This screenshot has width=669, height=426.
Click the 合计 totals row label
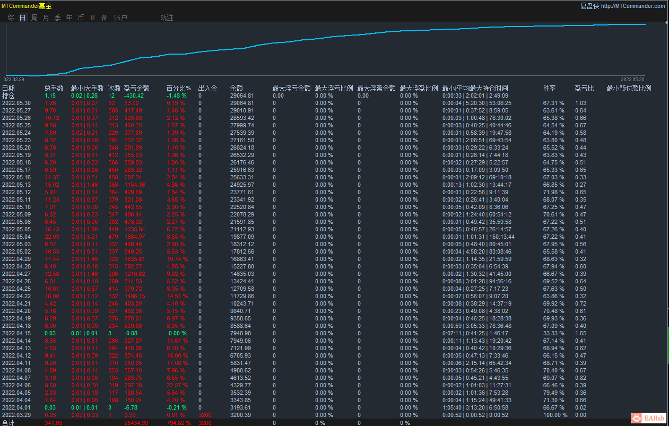click(x=8, y=423)
